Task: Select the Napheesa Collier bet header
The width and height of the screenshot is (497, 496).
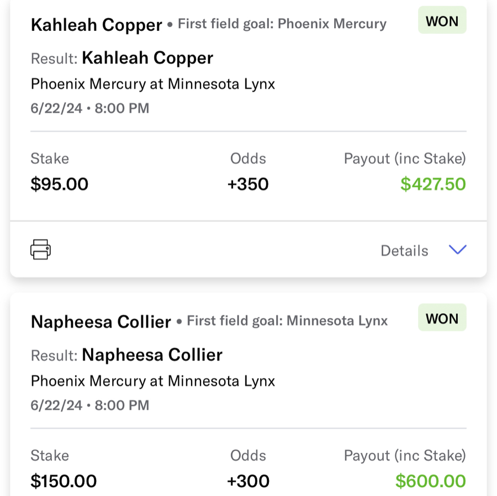Action: click(x=101, y=321)
